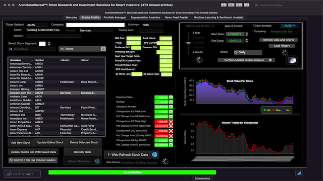Click the last-months slider handle
Image resolution: width=323 pixels, height=181 pixels.
pos(188,43)
